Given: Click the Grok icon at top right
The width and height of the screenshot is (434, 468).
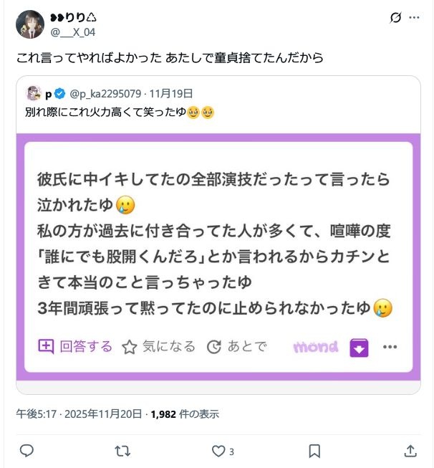Looking at the screenshot, I should coord(395,17).
